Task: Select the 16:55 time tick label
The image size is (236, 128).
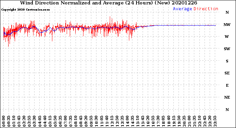Action: [153, 121]
